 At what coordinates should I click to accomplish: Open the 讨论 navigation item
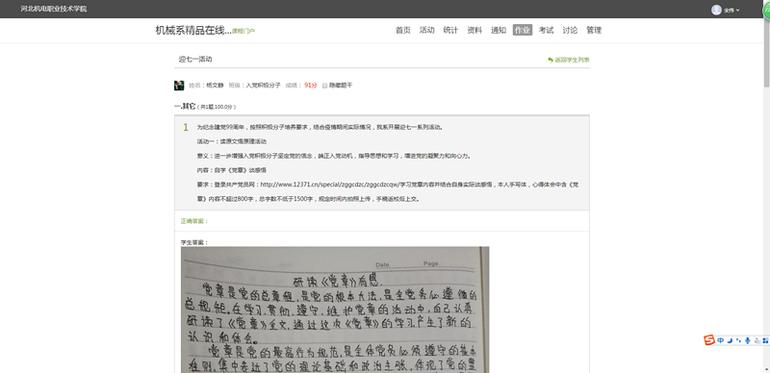pyautogui.click(x=570, y=30)
